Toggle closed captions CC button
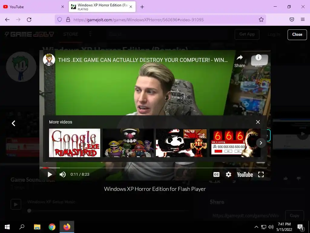This screenshot has width=310, height=233. 216,174
